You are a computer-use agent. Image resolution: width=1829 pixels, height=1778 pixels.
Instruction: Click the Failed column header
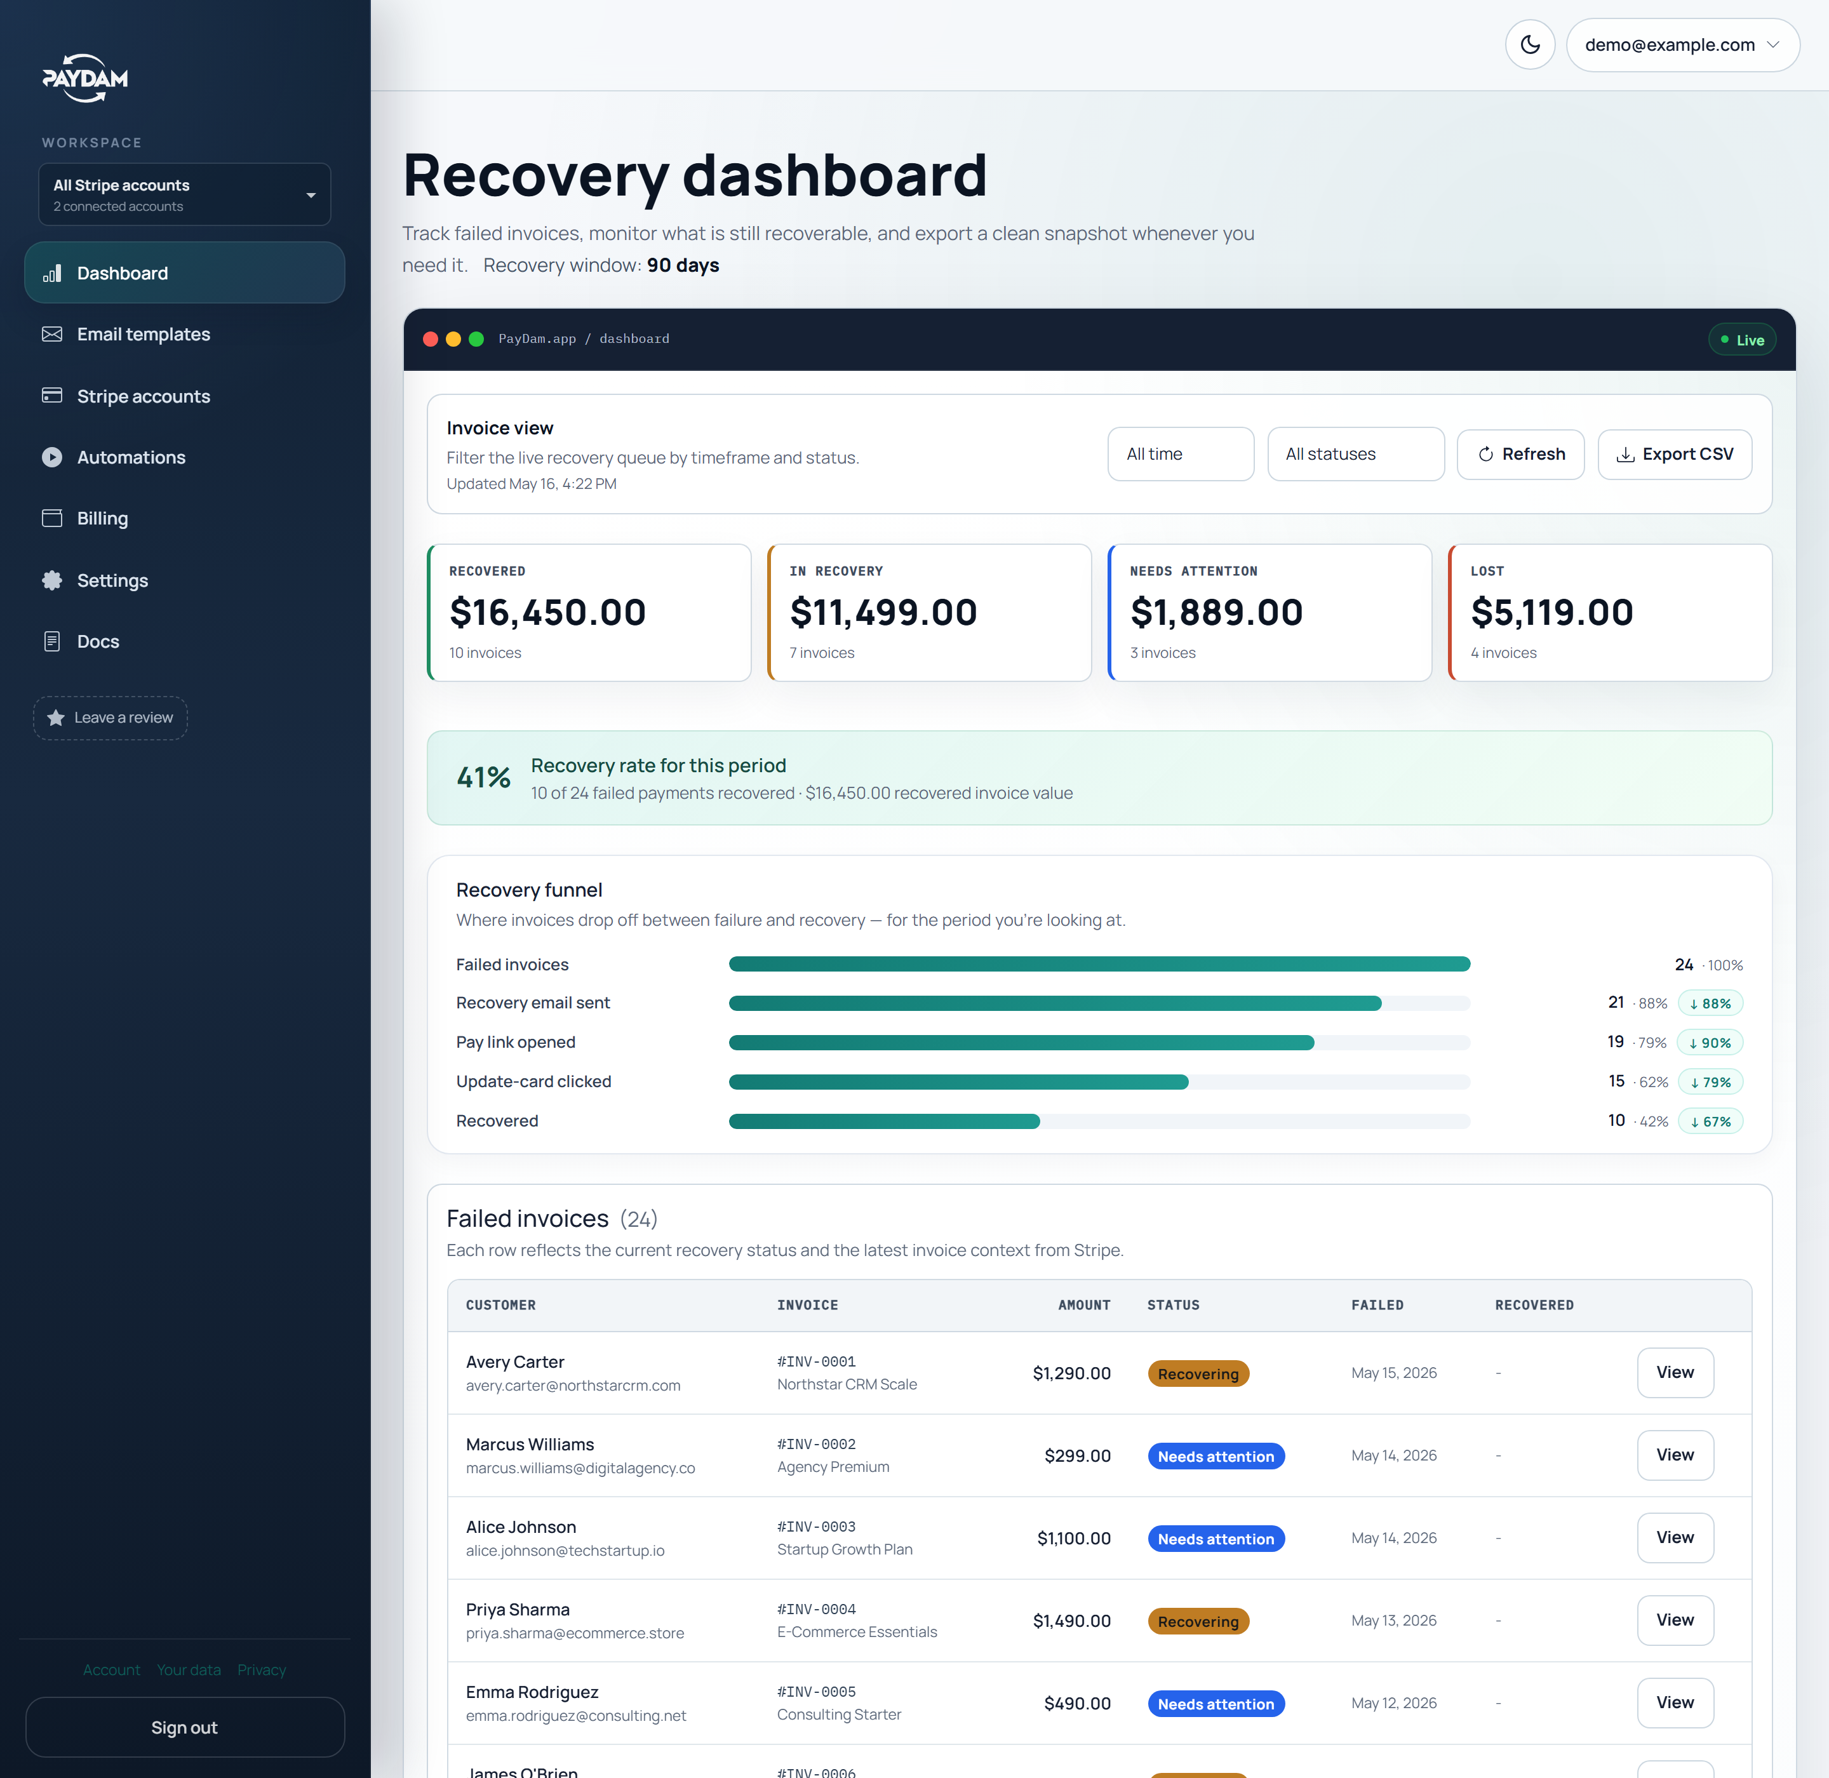(1377, 1304)
